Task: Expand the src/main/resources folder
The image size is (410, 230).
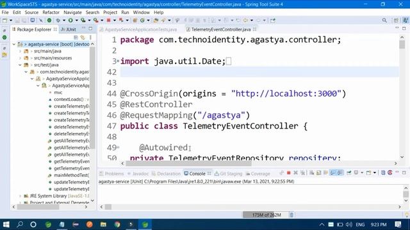Action: 20,58
